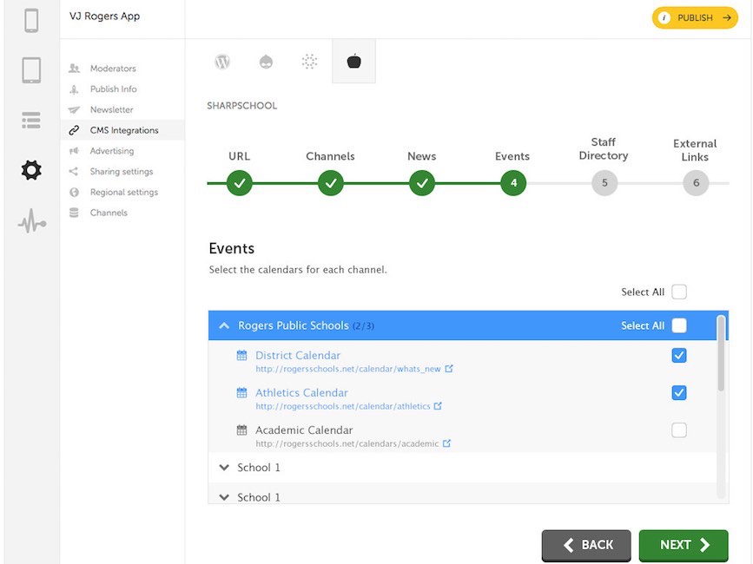The width and height of the screenshot is (753, 564).
Task: Open Newsletter in settings menu
Action: point(111,110)
